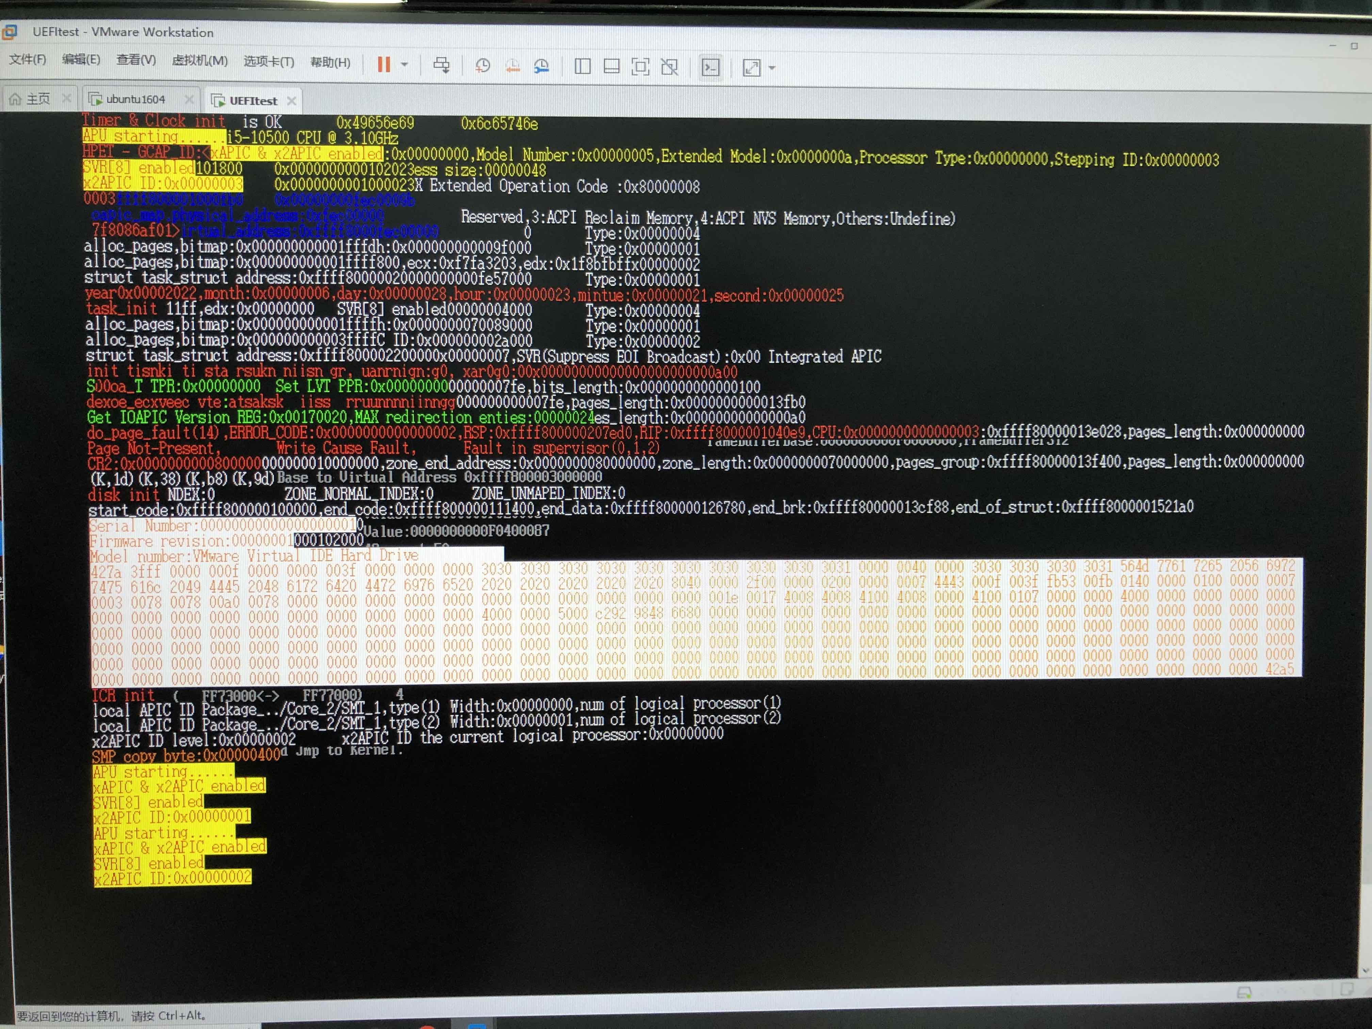This screenshot has width=1372, height=1029.
Task: Pause the virtual machine
Action: 384,65
